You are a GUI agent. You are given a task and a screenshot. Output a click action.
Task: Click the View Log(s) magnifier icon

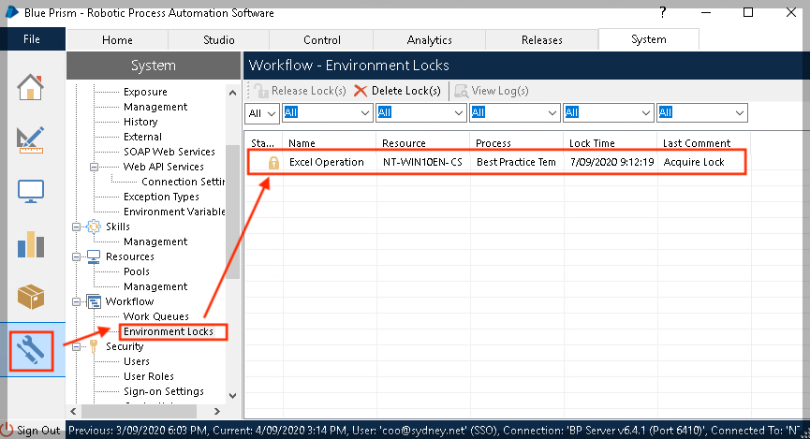(x=462, y=91)
